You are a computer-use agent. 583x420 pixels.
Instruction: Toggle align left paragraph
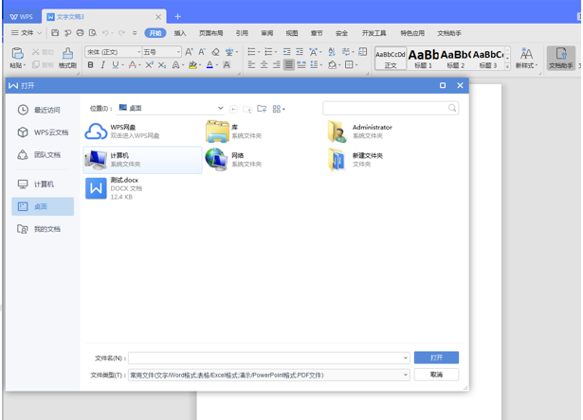coord(251,65)
